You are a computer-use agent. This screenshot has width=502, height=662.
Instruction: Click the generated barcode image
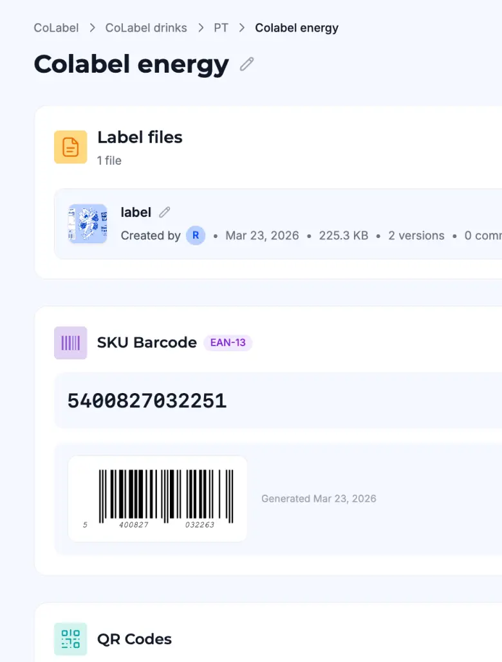pos(158,499)
